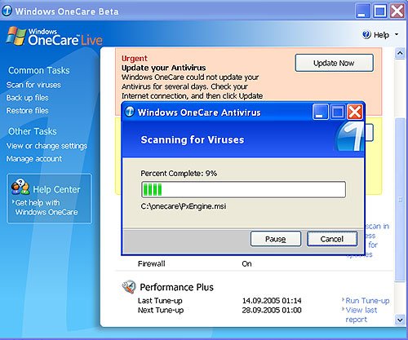Image resolution: width=408 pixels, height=340 pixels.
Task: Open Manage account link
Action: [x=34, y=159]
